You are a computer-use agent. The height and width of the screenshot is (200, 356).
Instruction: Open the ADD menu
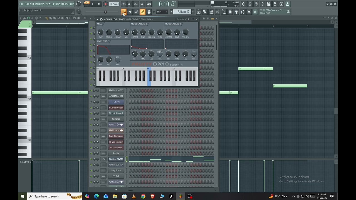32,4
